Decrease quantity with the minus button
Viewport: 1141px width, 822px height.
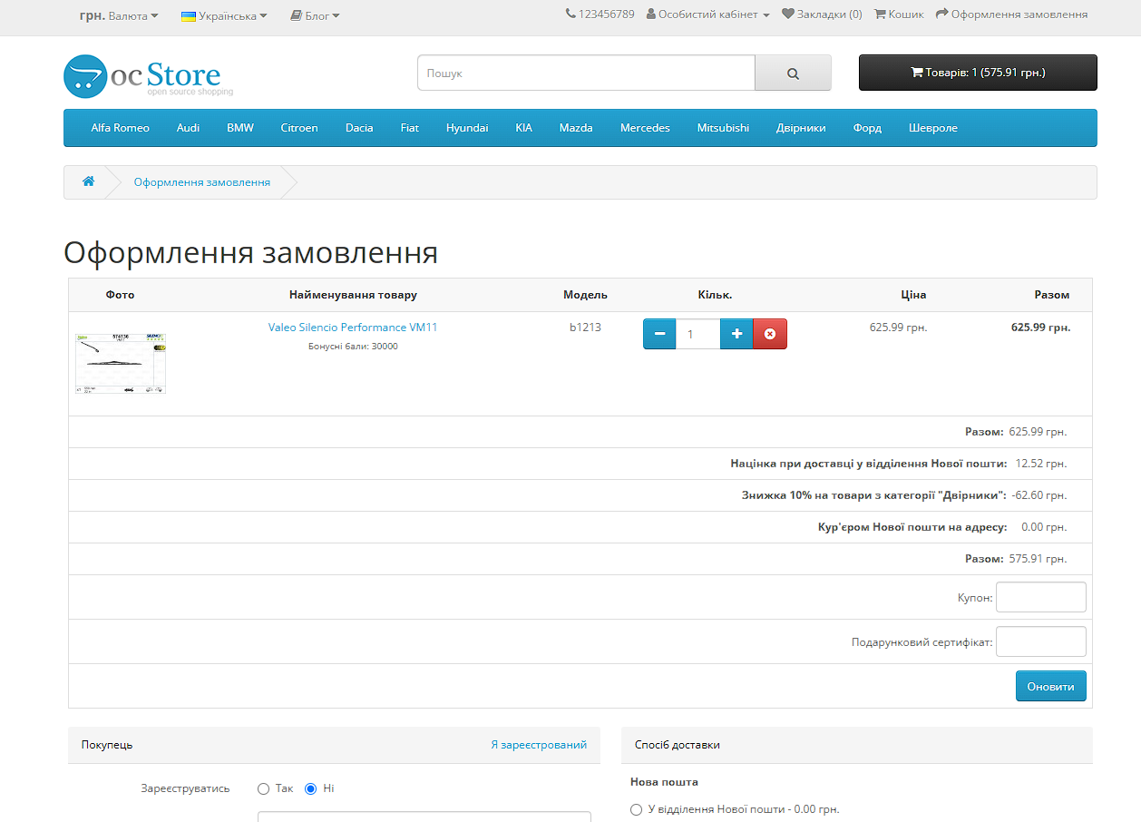pyautogui.click(x=659, y=334)
